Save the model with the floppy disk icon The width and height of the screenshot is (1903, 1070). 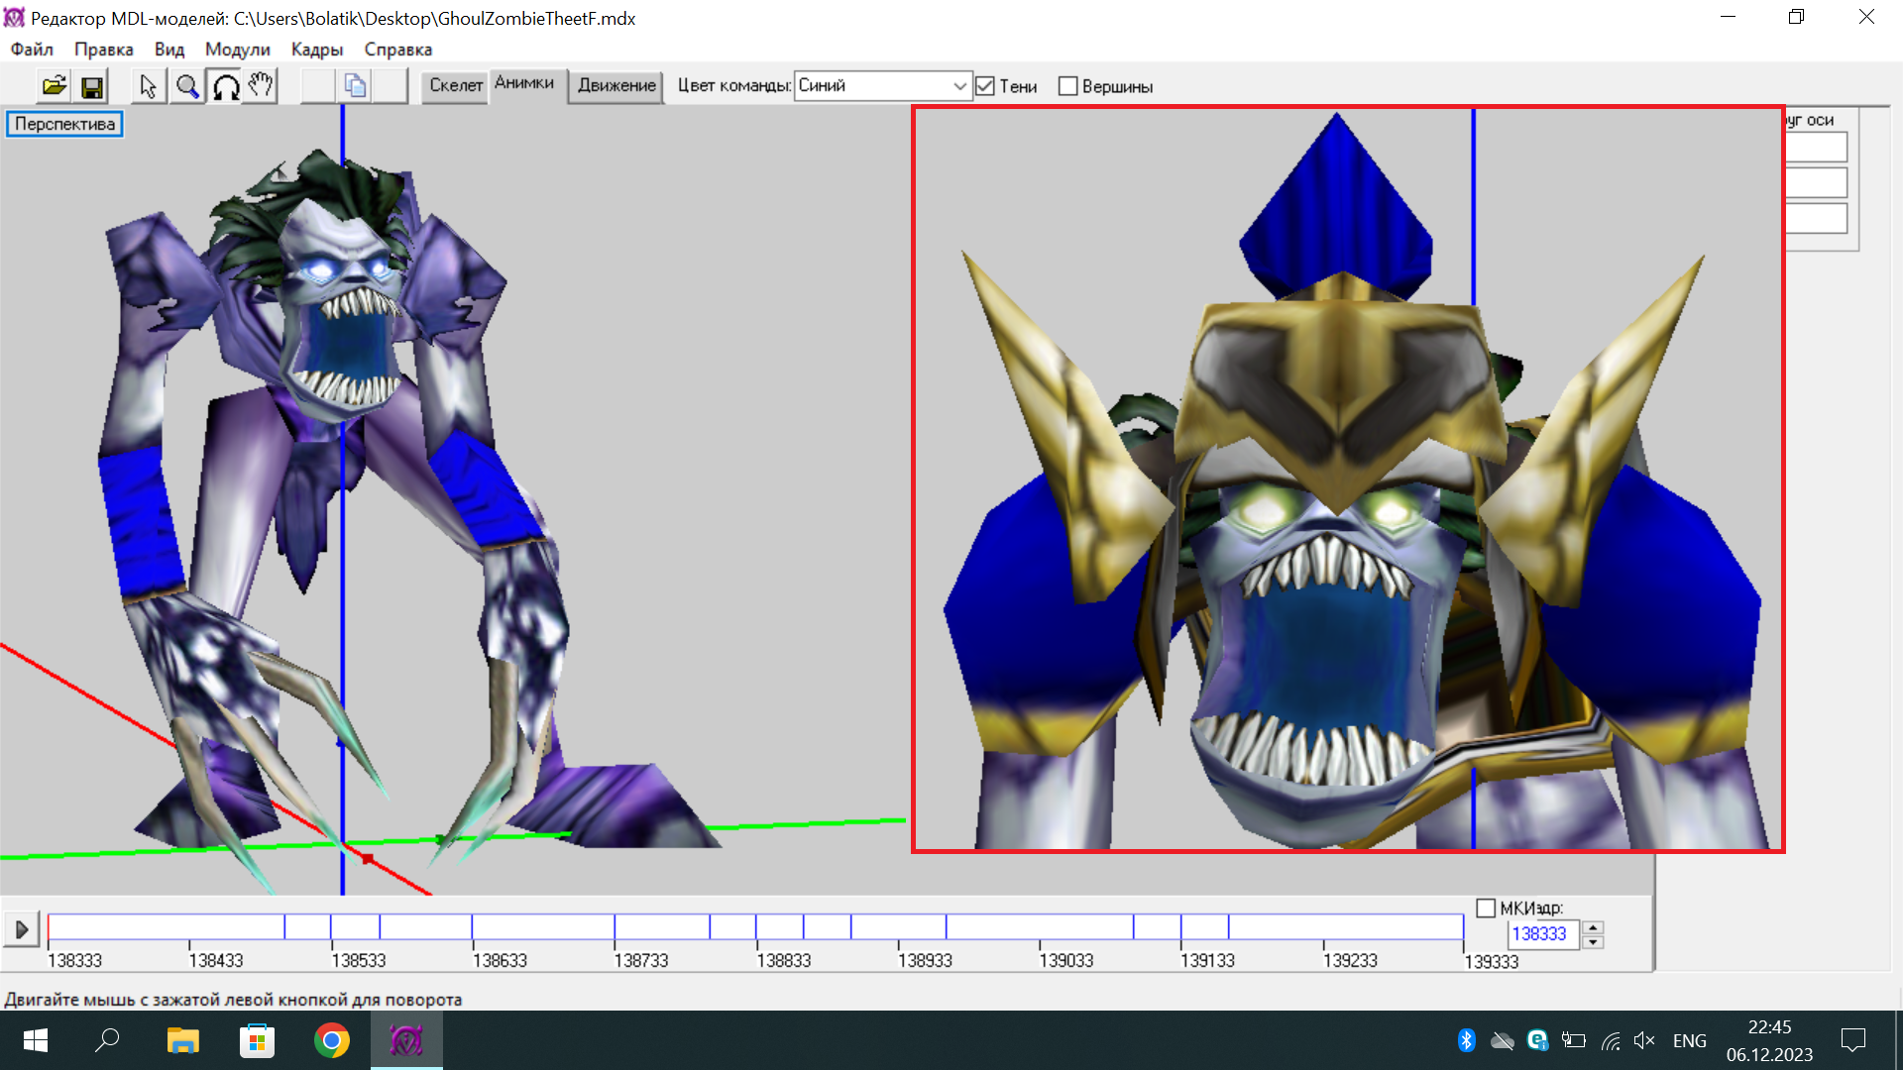click(91, 87)
